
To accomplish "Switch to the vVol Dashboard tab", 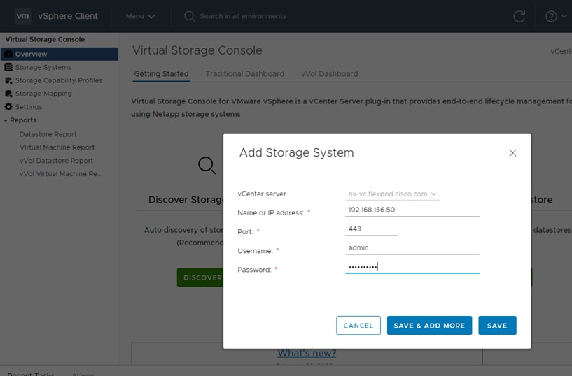I will (x=330, y=74).
